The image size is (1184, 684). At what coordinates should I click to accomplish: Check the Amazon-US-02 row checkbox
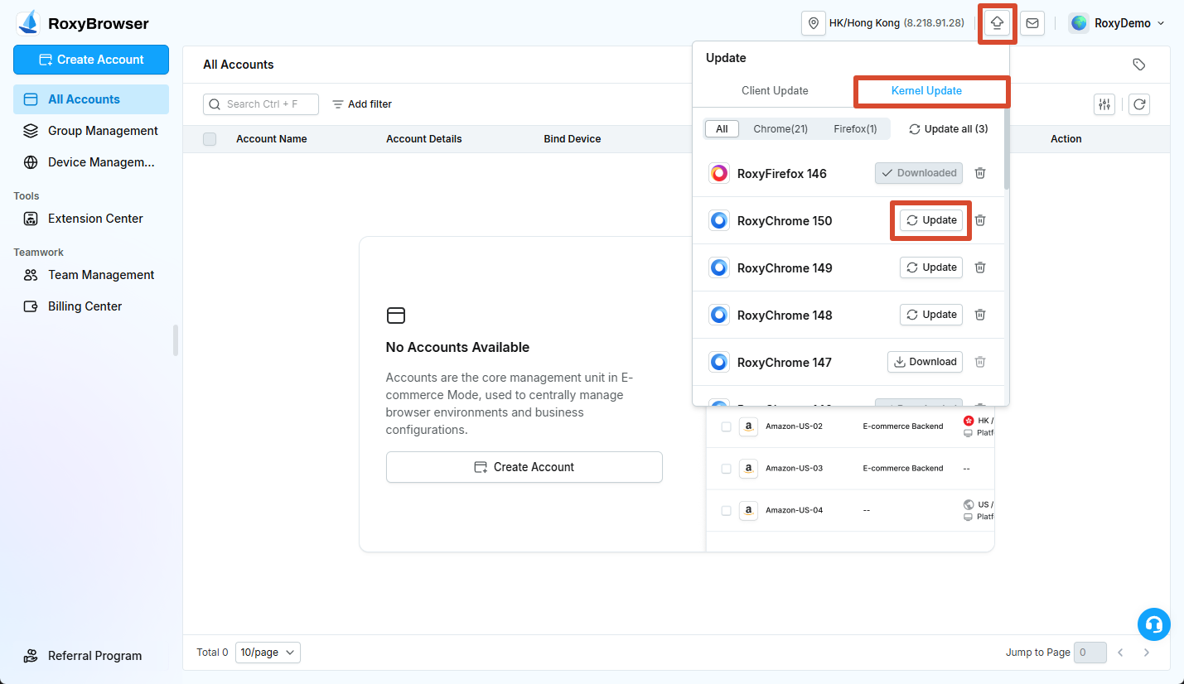[x=726, y=426]
